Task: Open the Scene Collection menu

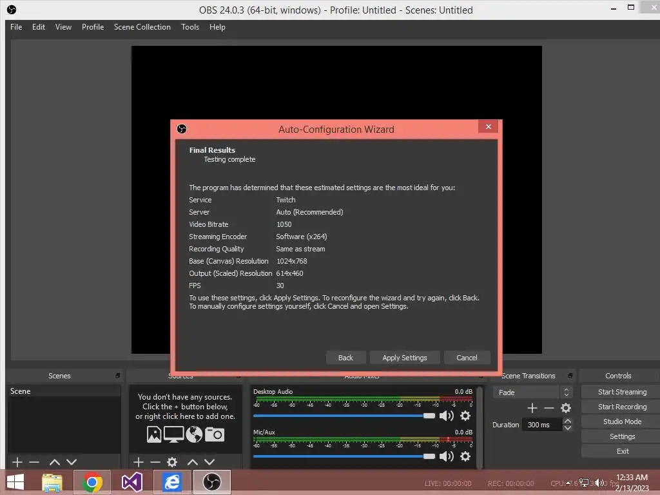Action: point(142,27)
